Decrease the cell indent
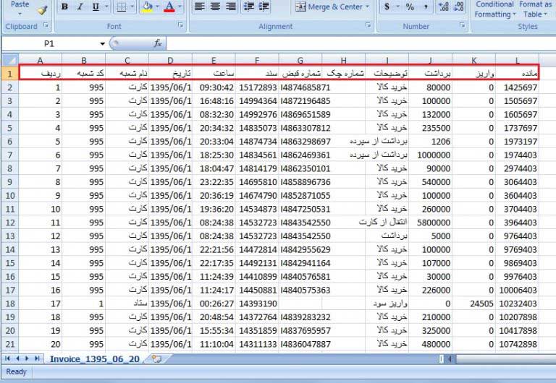556x383 pixels. click(x=248, y=7)
